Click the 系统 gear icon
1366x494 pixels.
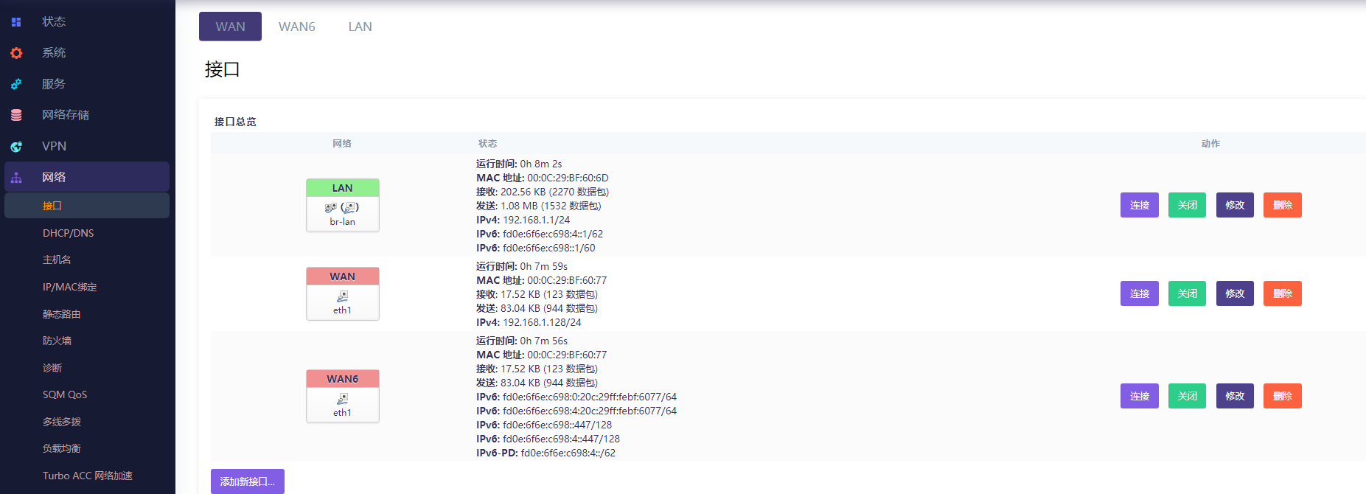(16, 53)
